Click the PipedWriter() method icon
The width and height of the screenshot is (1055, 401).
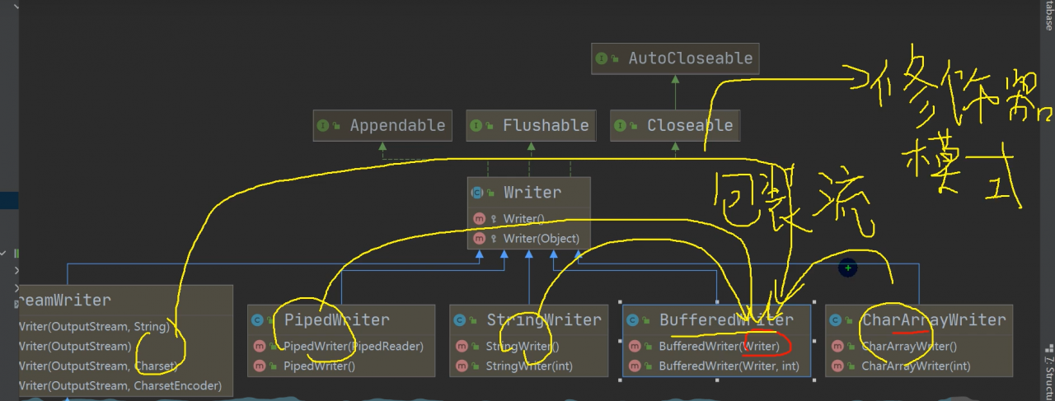pos(259,366)
